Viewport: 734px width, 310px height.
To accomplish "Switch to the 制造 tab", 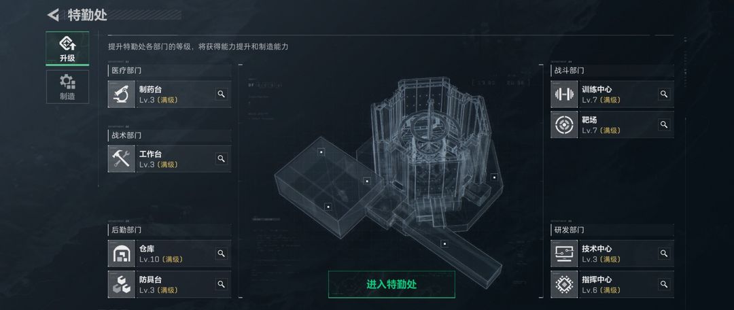I will 67,86.
